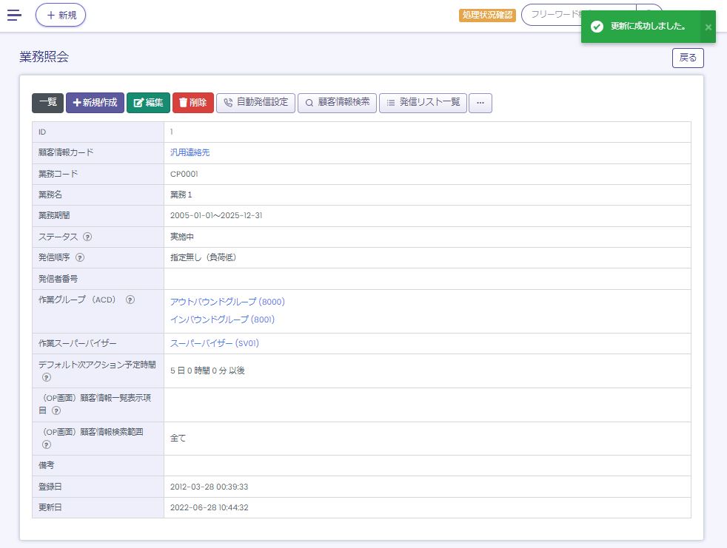
Task: Click the red 削除 delete button
Action: (x=192, y=103)
